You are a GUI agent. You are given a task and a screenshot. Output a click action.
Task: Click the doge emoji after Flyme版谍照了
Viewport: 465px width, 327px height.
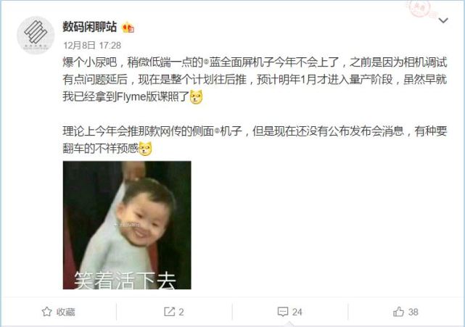point(196,97)
